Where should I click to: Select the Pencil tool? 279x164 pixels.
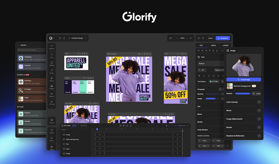[x=52, y=79]
